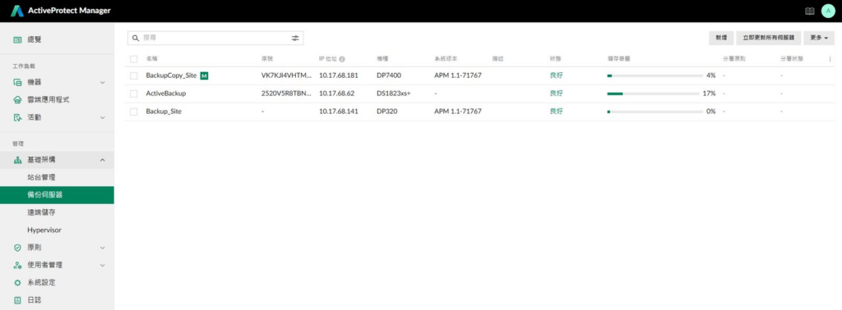Click IP address 10.17.68.141
The image size is (842, 310).
coord(338,112)
